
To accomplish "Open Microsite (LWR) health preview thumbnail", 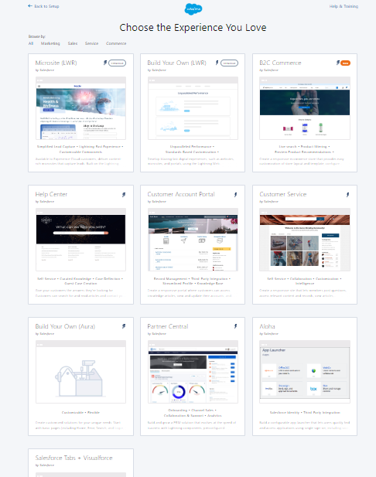I will 80,108.
